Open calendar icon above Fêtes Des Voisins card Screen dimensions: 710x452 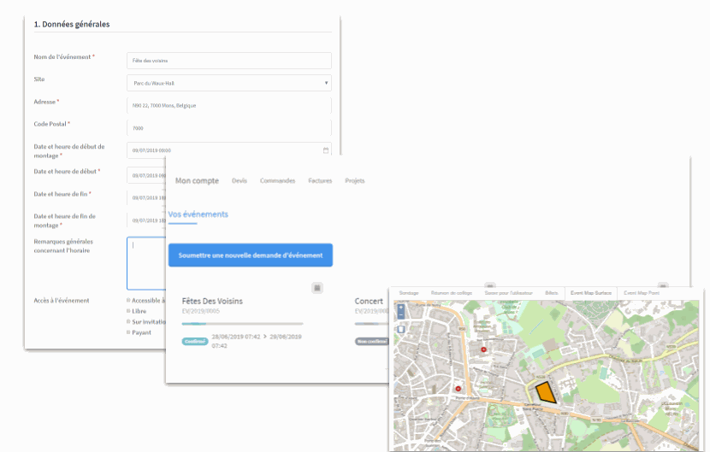pos(317,288)
